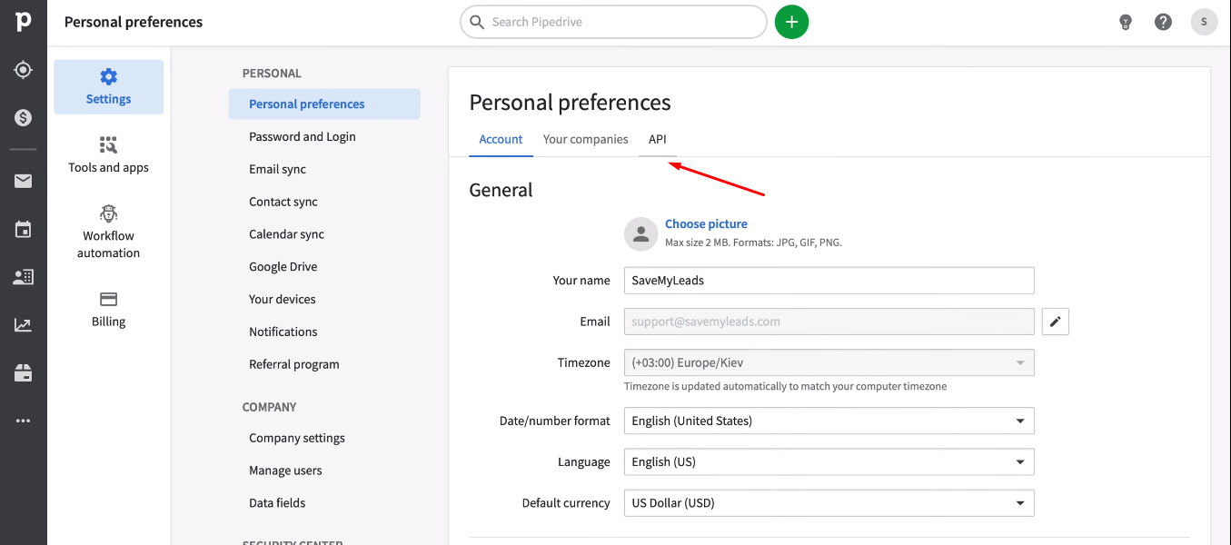Open Calendar sync settings
1231x545 pixels.
click(x=287, y=234)
